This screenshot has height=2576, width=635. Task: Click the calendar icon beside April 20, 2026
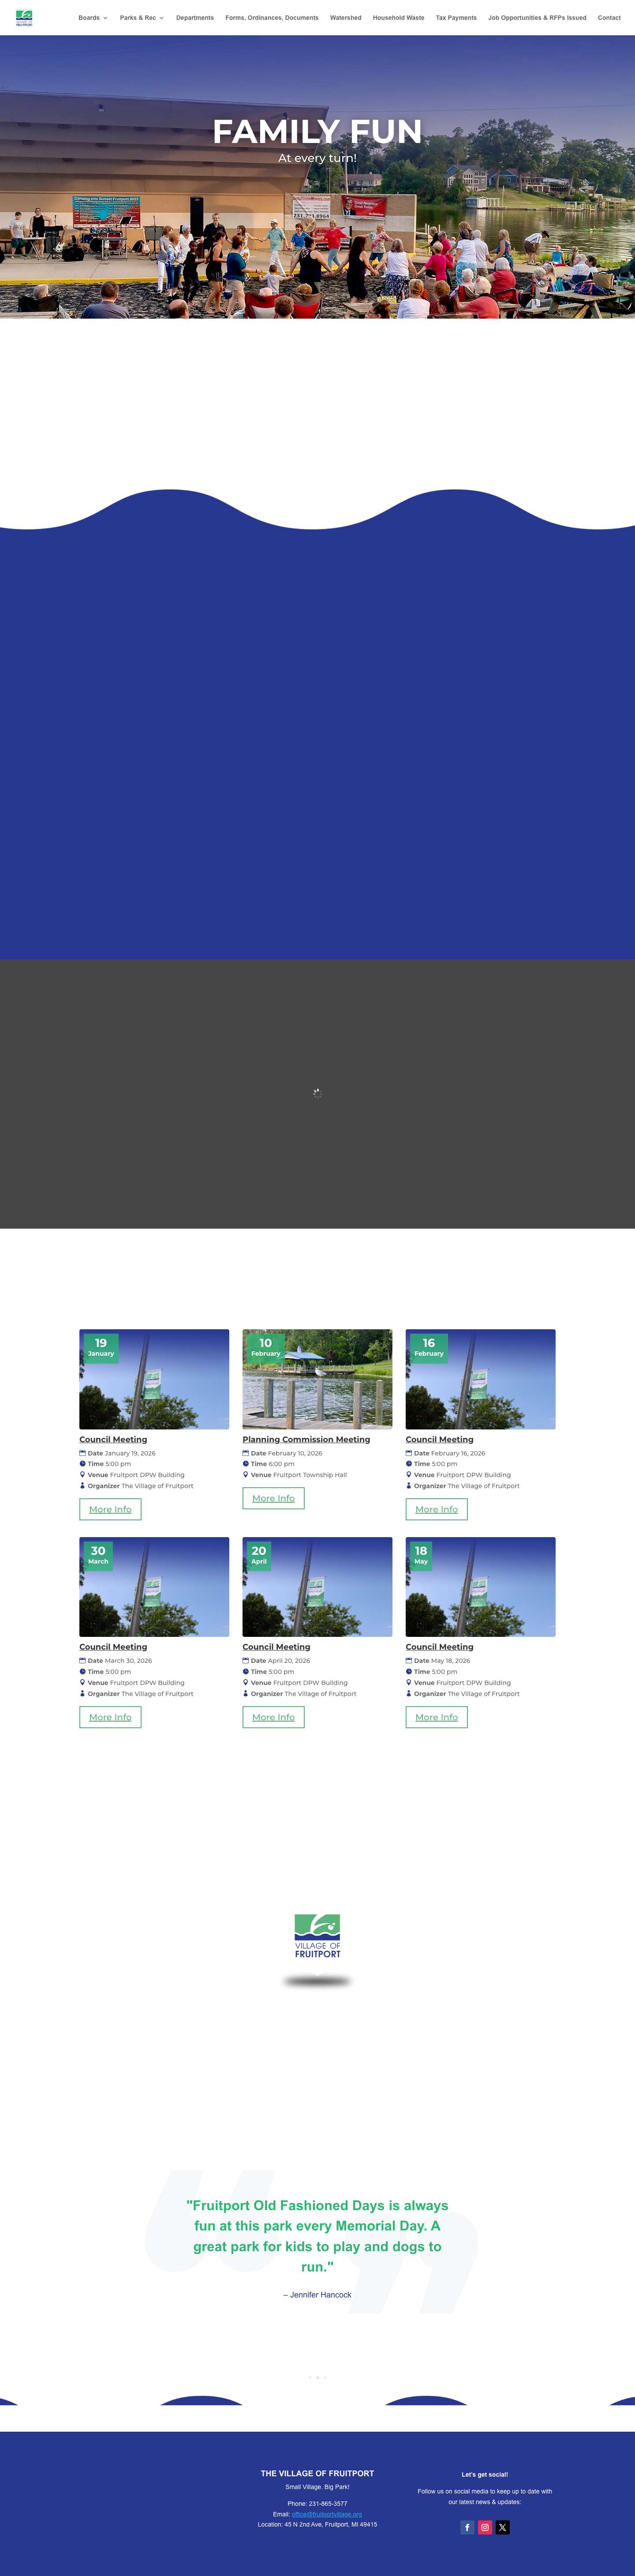[x=246, y=1661]
